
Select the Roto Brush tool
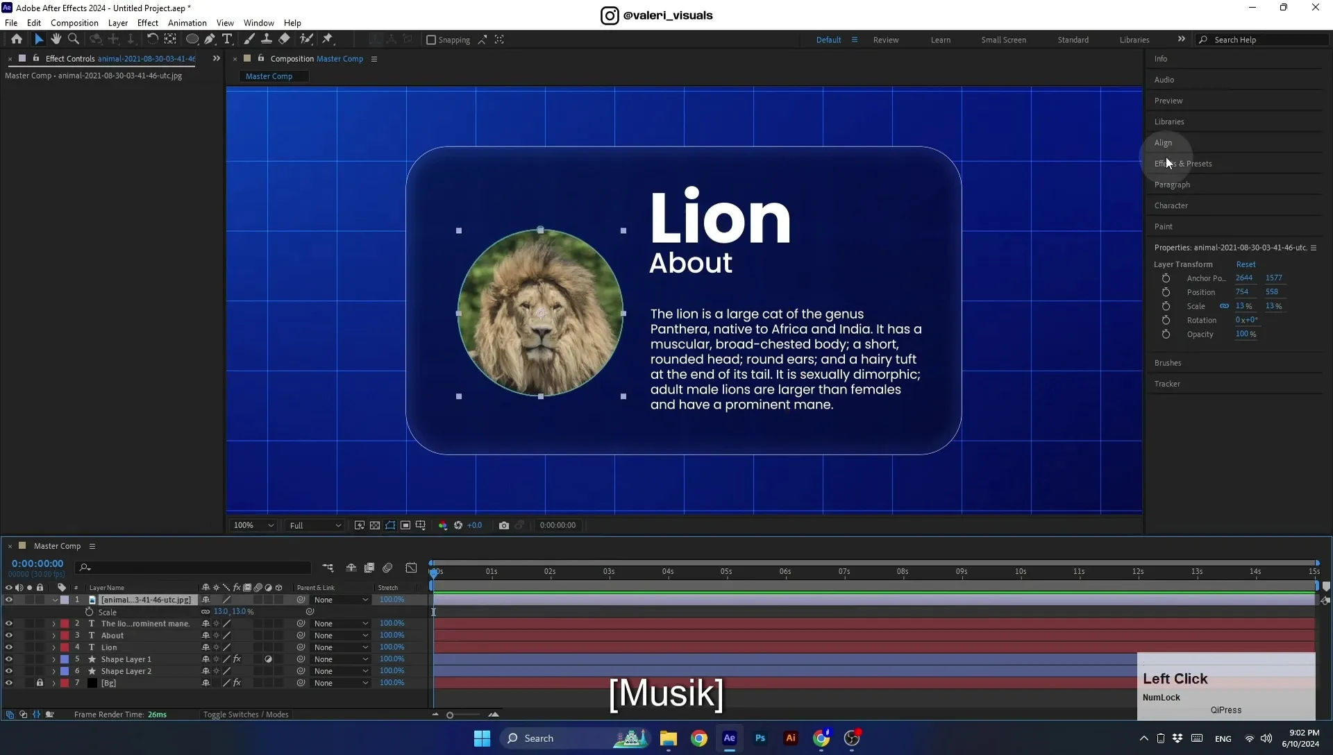point(306,40)
